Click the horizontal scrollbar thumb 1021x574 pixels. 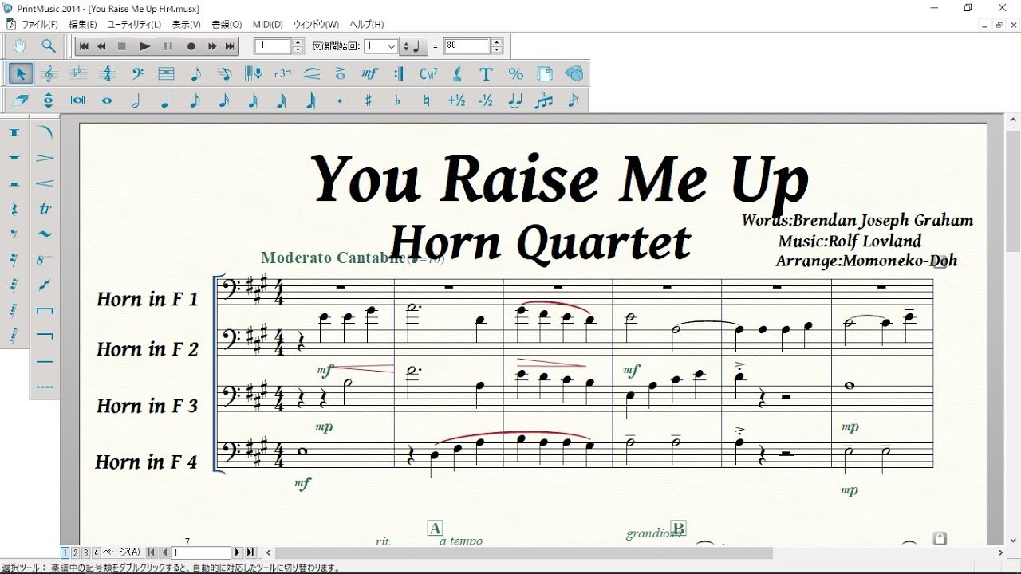pyautogui.click(x=524, y=552)
